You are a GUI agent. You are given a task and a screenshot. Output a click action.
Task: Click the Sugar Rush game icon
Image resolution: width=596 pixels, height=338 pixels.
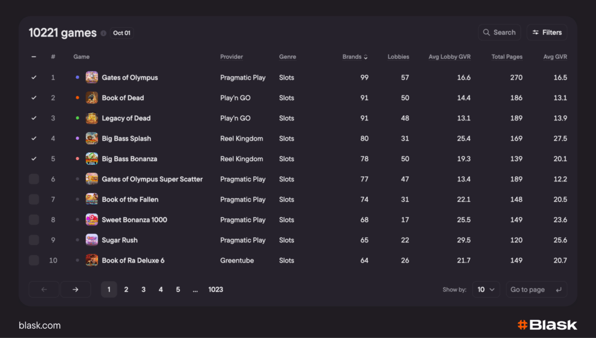tap(91, 240)
